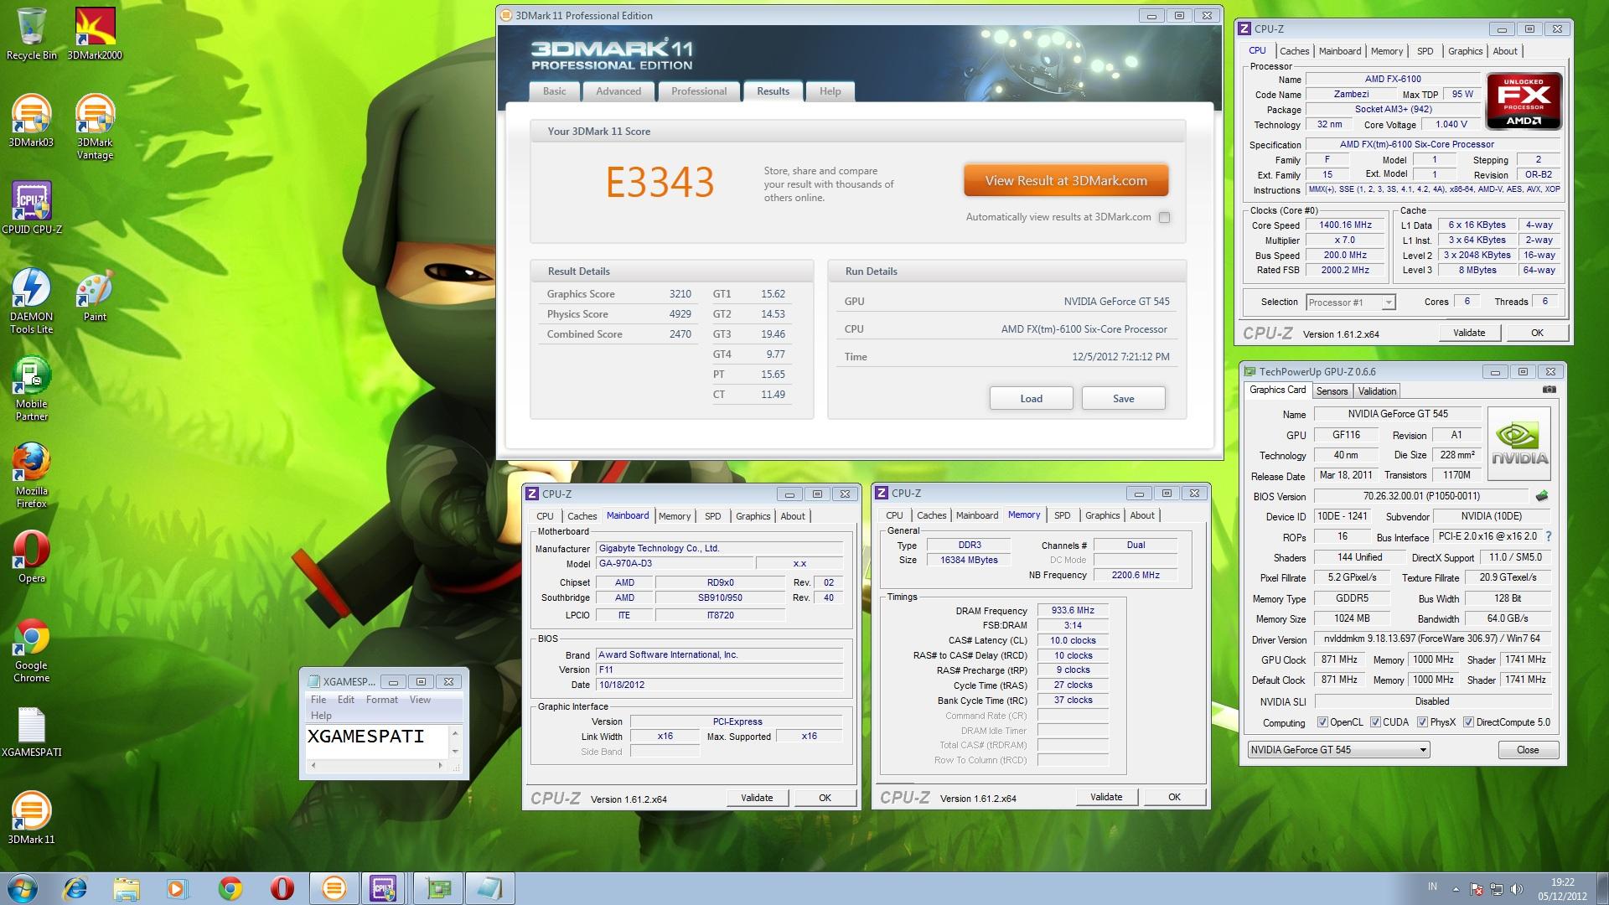1609x905 pixels.
Task: Open the Recycle Bin desktop icon
Action: click(31, 34)
